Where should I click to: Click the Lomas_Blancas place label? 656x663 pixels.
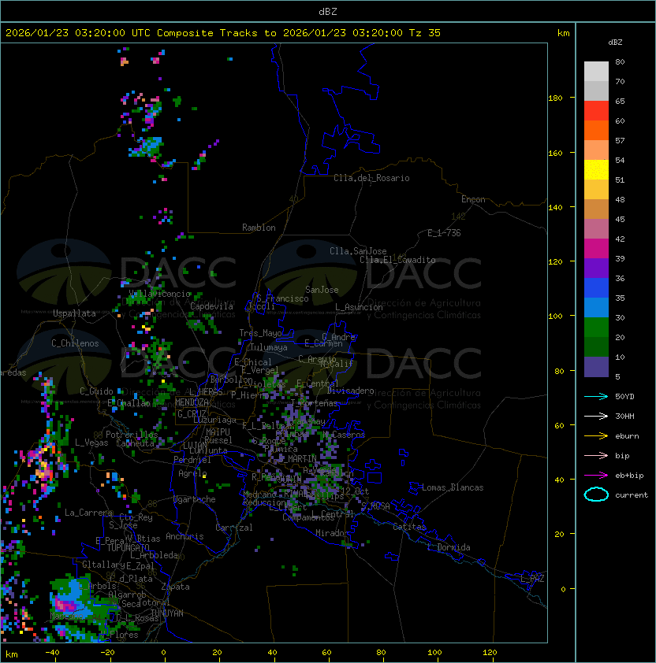coord(453,487)
